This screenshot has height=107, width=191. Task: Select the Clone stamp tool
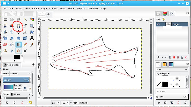pos(5,51)
